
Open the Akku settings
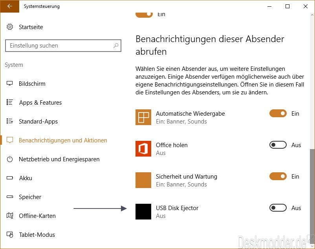(26, 178)
